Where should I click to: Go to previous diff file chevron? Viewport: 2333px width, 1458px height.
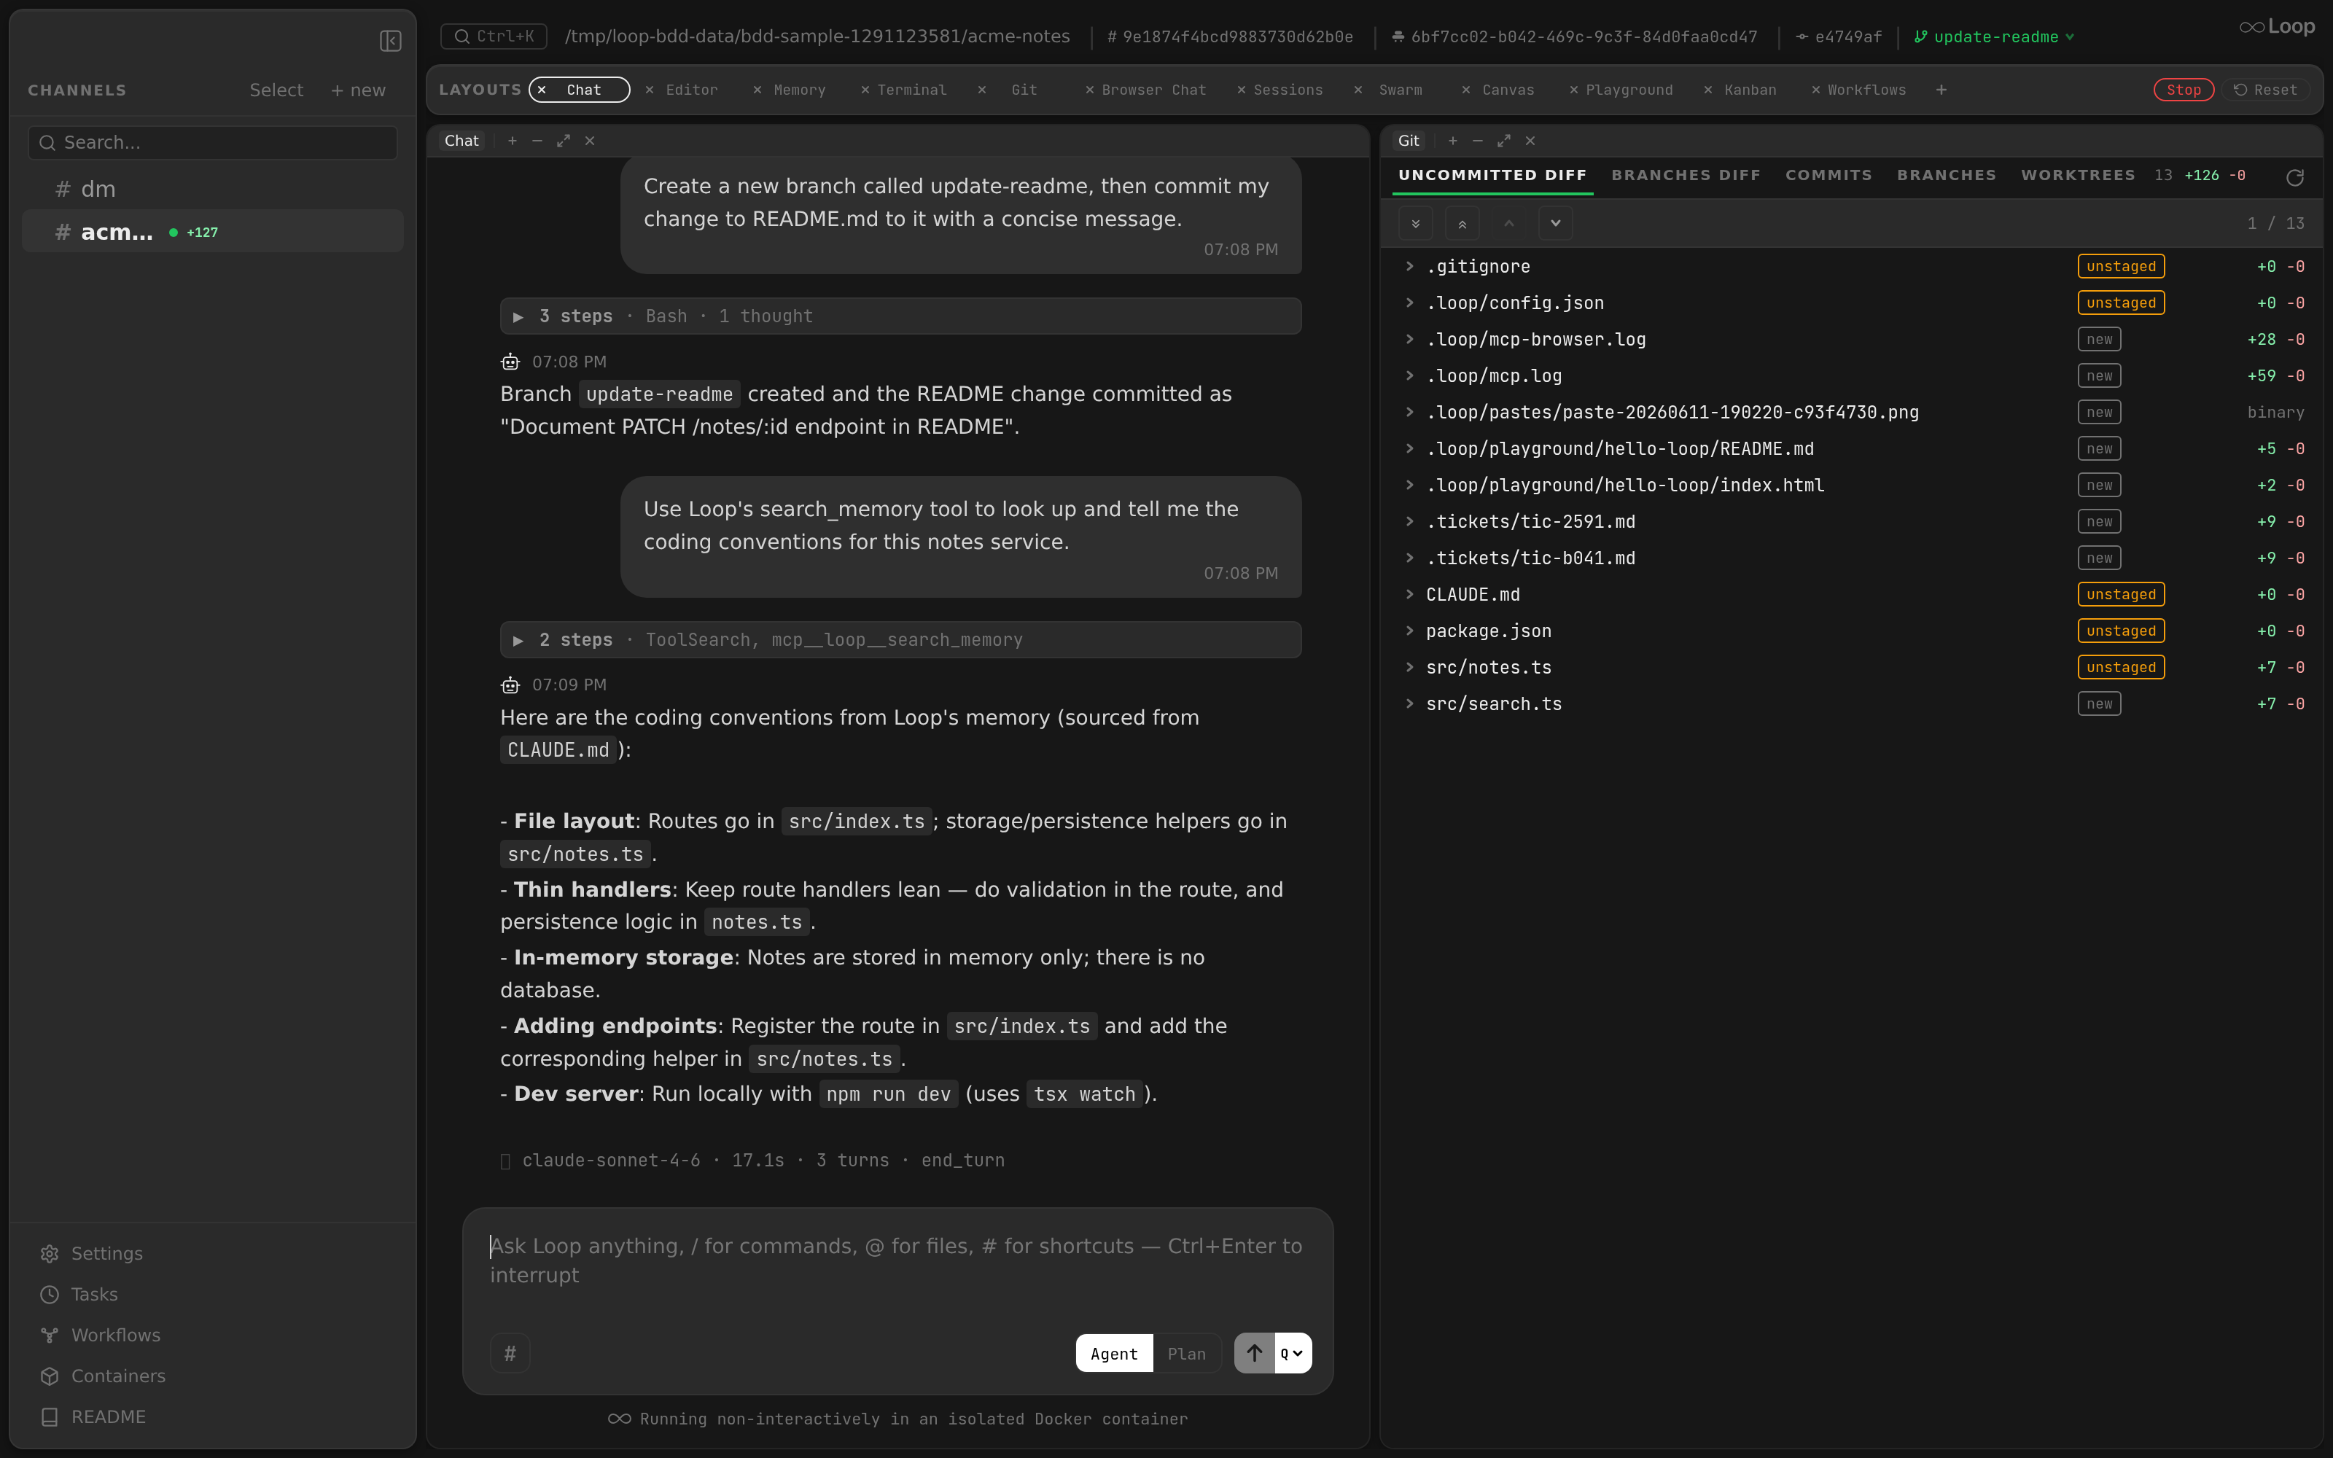[1508, 224]
